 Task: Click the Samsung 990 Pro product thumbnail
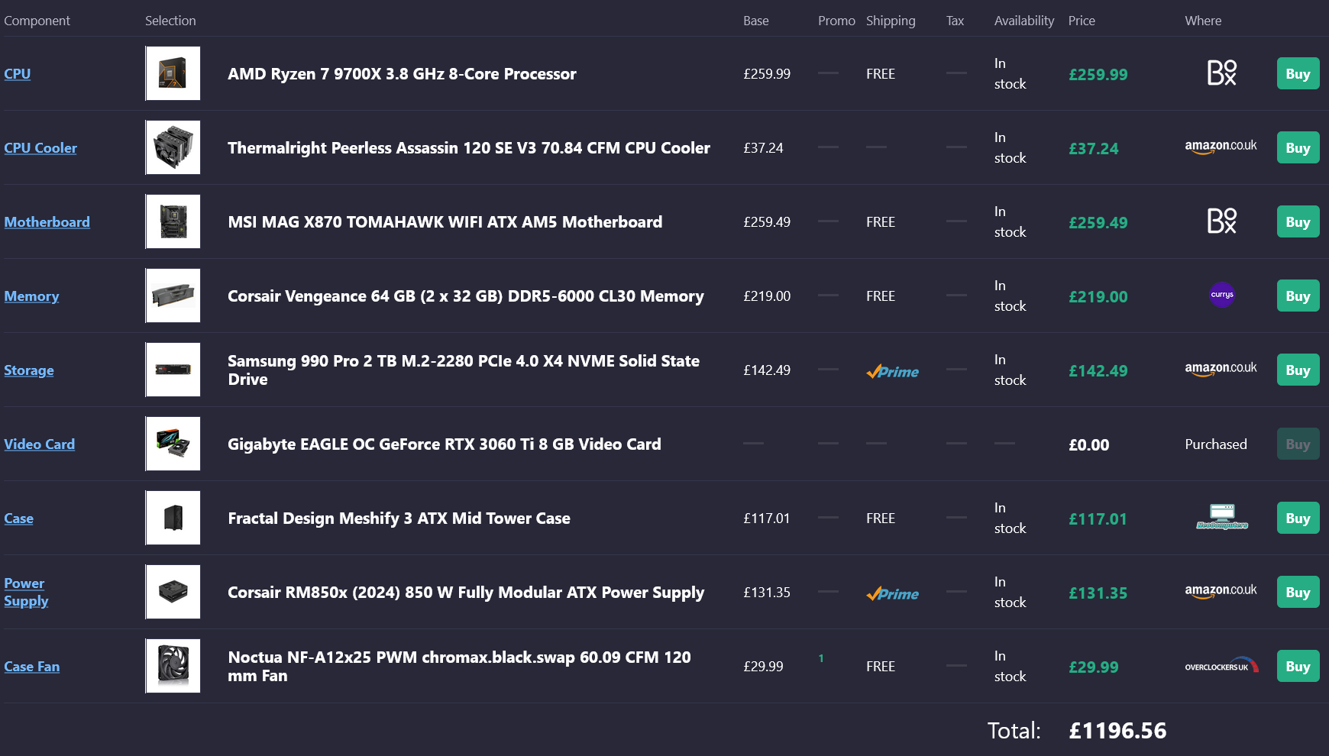tap(173, 370)
